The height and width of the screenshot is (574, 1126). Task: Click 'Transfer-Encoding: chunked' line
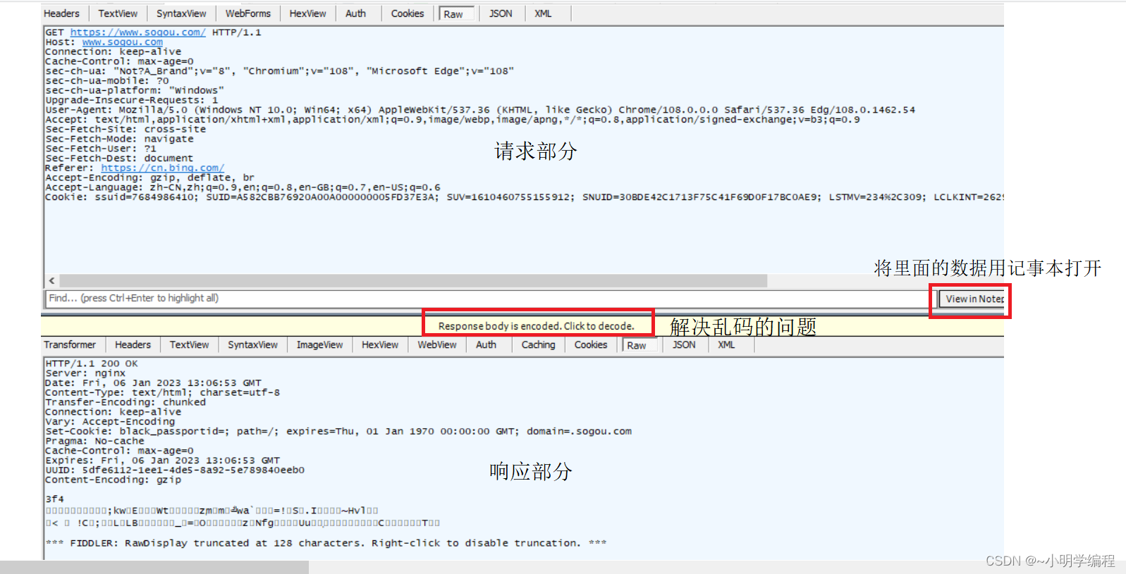coord(126,403)
